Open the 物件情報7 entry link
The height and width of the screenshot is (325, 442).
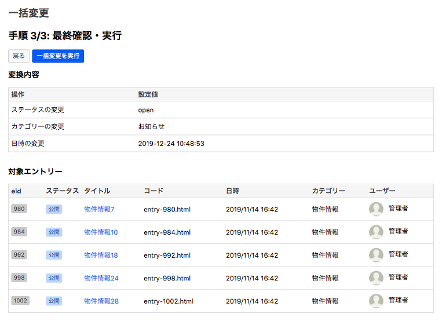99,209
